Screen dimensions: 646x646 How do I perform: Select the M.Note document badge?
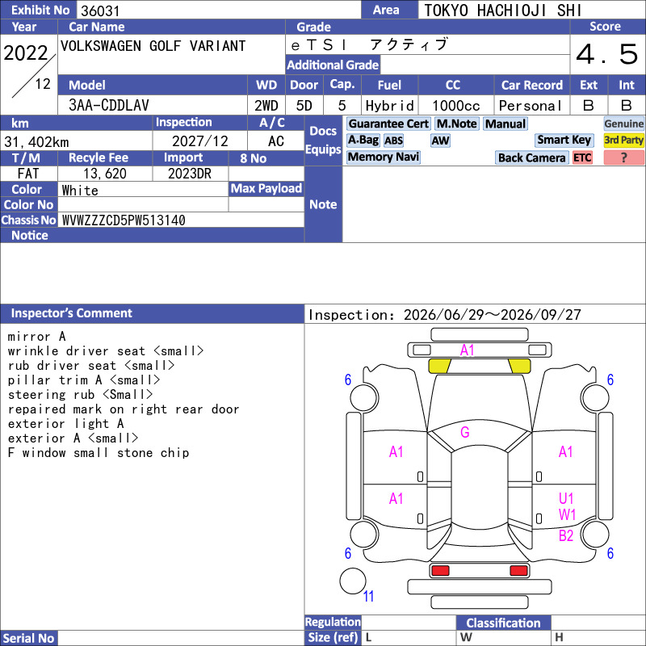[x=456, y=124]
